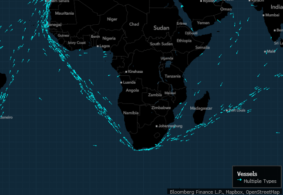Click the Tanzania country label
The image size is (283, 195).
(172, 76)
